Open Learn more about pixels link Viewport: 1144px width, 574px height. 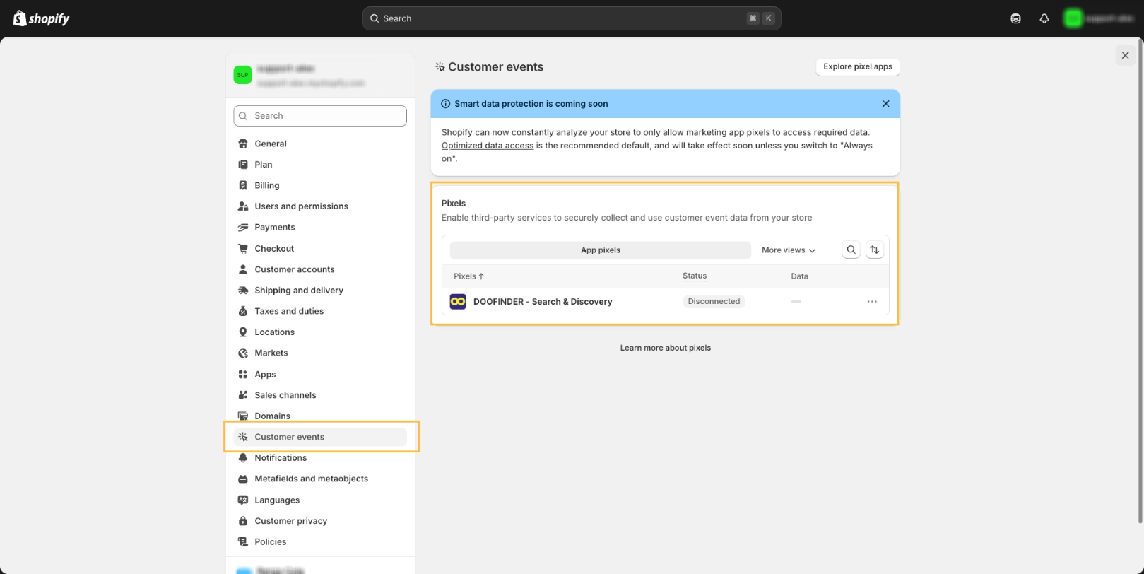tap(666, 348)
